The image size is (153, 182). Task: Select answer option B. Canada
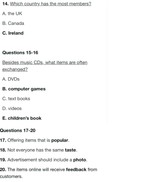point(13,23)
